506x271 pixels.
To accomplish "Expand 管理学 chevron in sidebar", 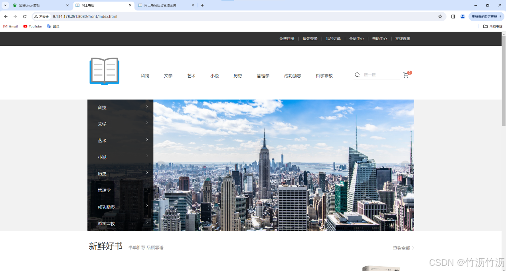I will (147, 189).
